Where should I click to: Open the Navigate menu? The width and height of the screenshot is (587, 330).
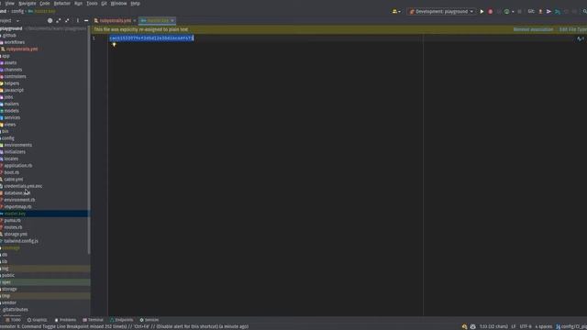click(x=27, y=4)
